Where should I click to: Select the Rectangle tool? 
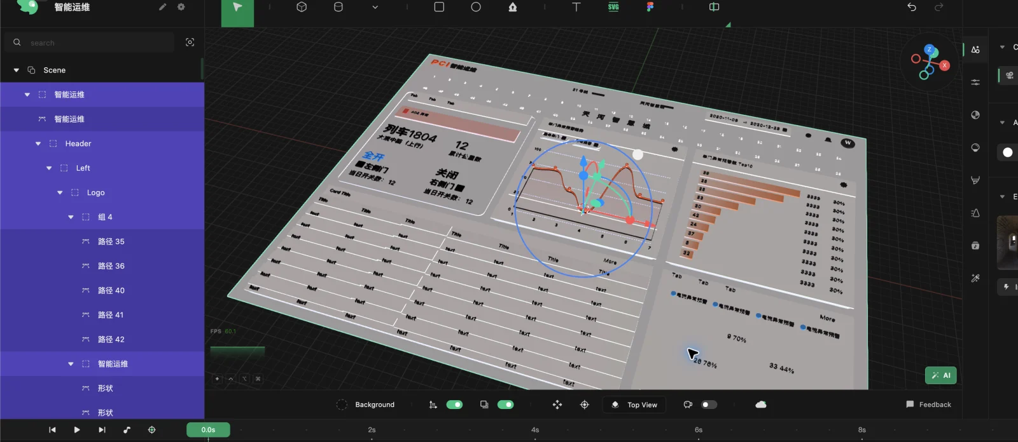pos(439,7)
